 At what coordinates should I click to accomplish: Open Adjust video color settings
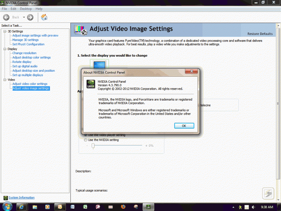tap(30, 84)
